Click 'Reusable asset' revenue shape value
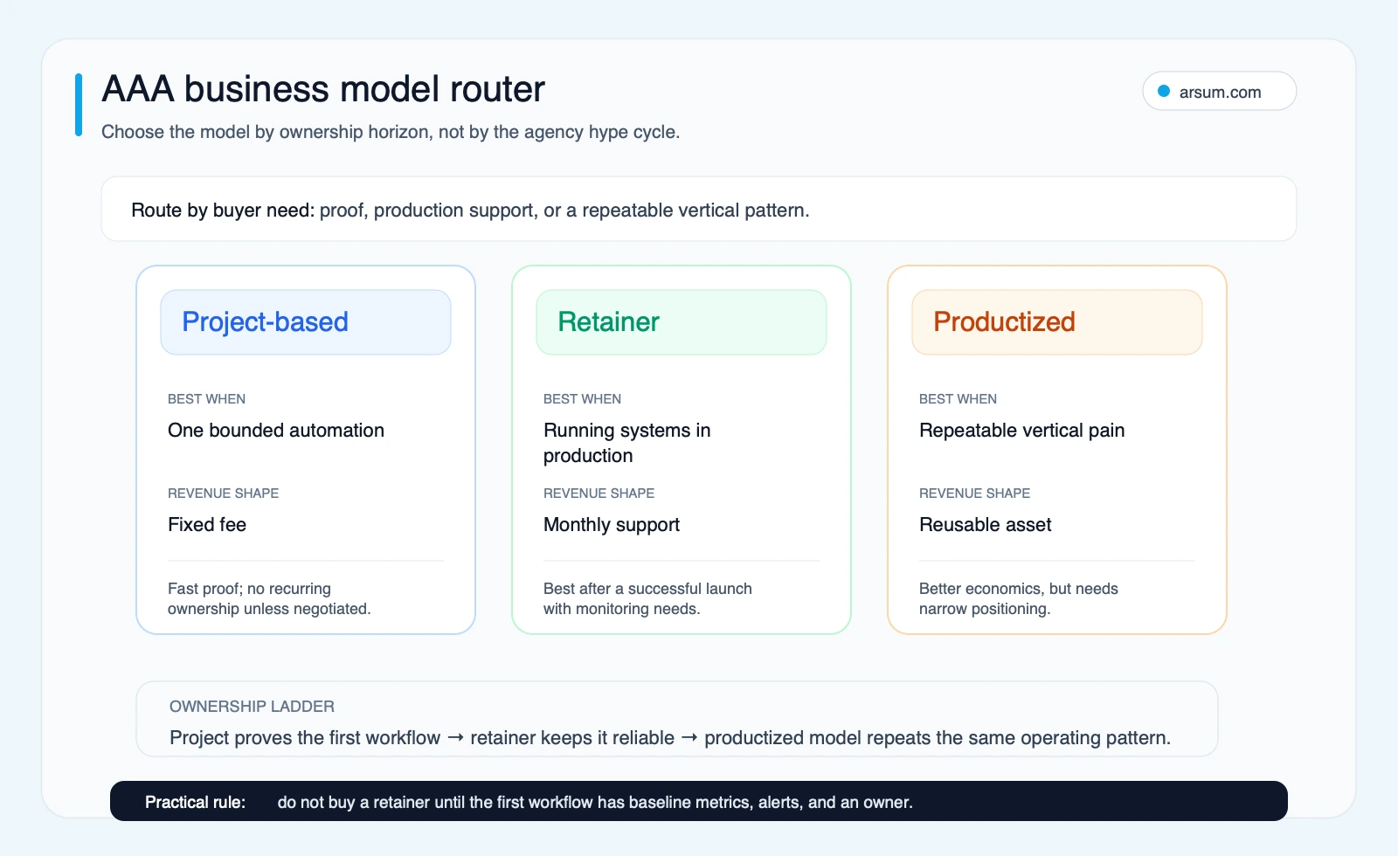The width and height of the screenshot is (1398, 856). click(x=986, y=525)
